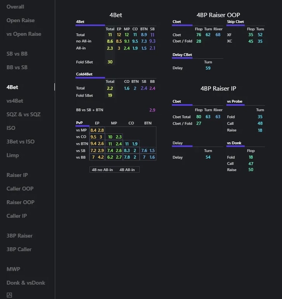Click the Delay CBet heading
The height and width of the screenshot is (299, 282).
point(182,55)
